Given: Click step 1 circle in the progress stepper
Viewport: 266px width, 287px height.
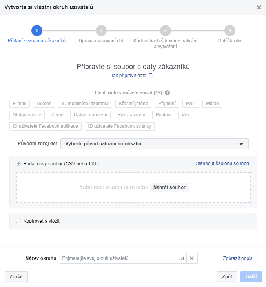Looking at the screenshot, I should pyautogui.click(x=37, y=31).
